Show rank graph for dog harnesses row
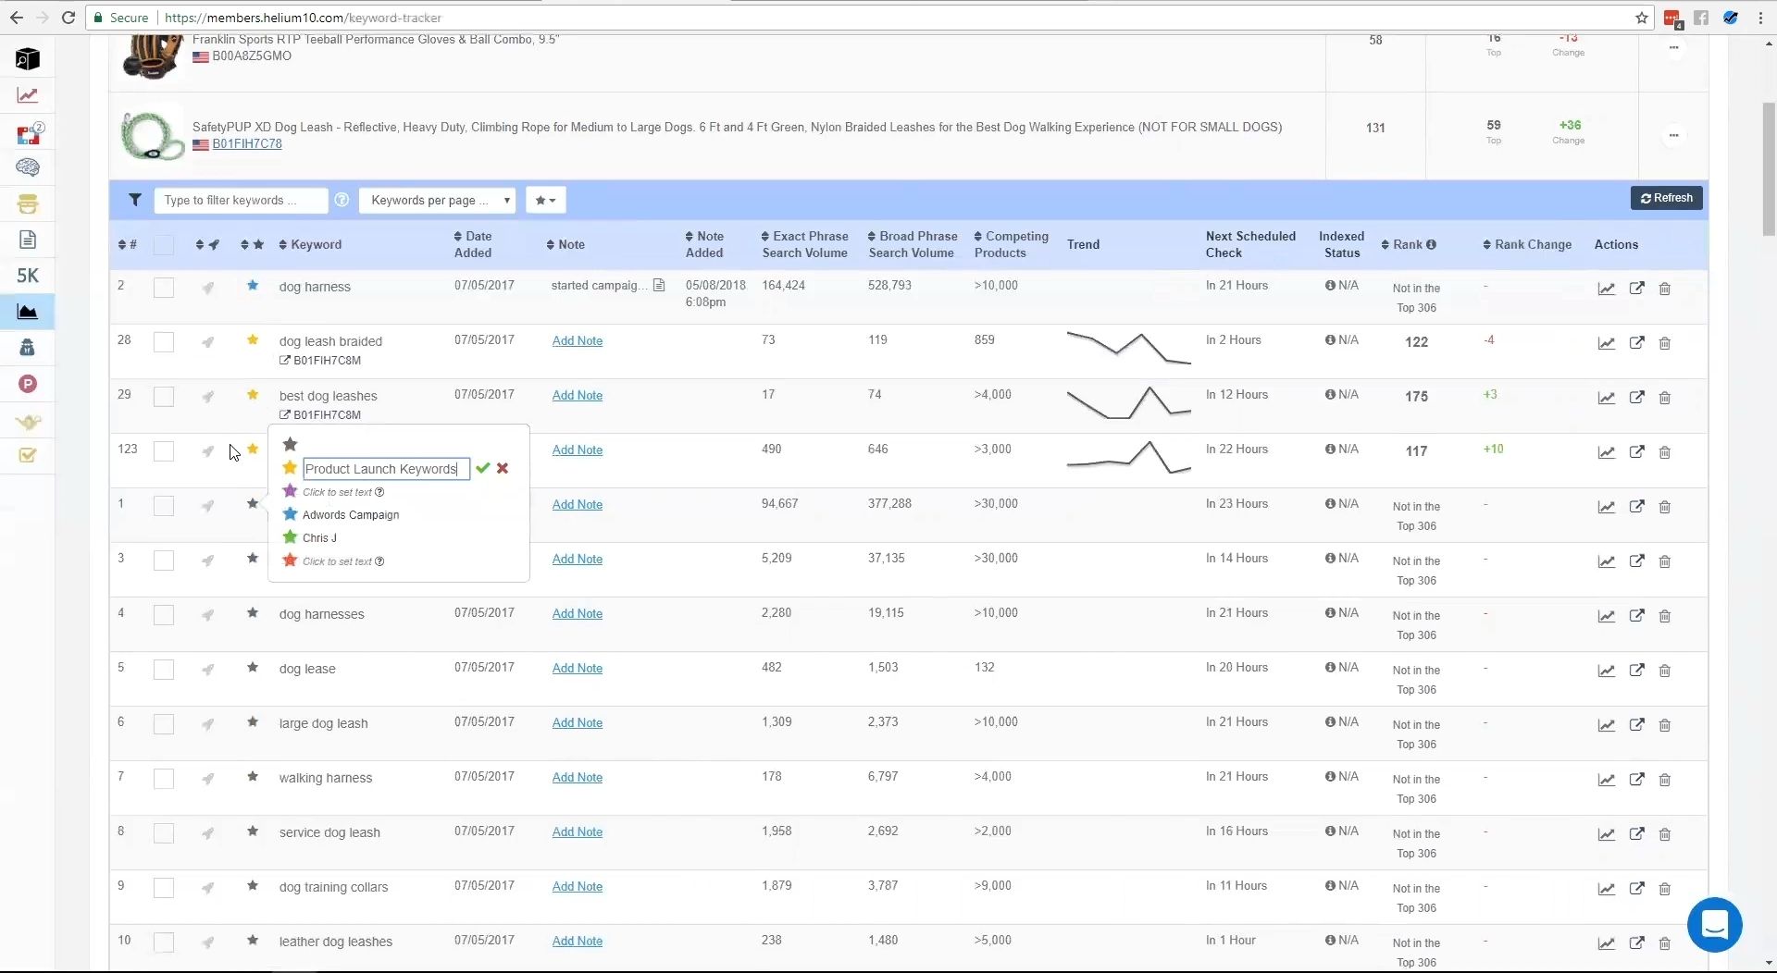The image size is (1777, 973). [1607, 616]
